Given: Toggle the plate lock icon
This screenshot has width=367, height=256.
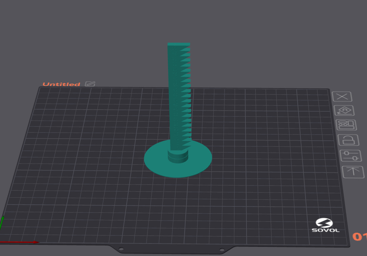Looking at the screenshot, I should [348, 140].
